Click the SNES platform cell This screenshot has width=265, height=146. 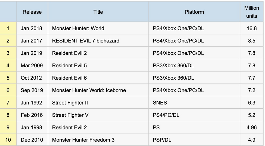(x=160, y=103)
